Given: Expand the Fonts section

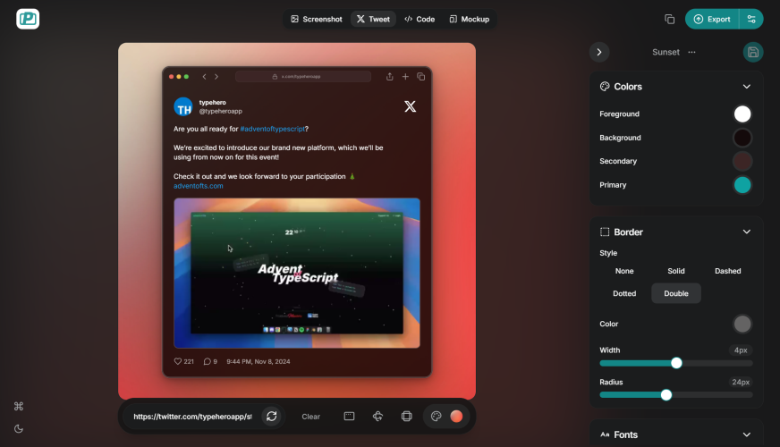Looking at the screenshot, I should [x=746, y=434].
